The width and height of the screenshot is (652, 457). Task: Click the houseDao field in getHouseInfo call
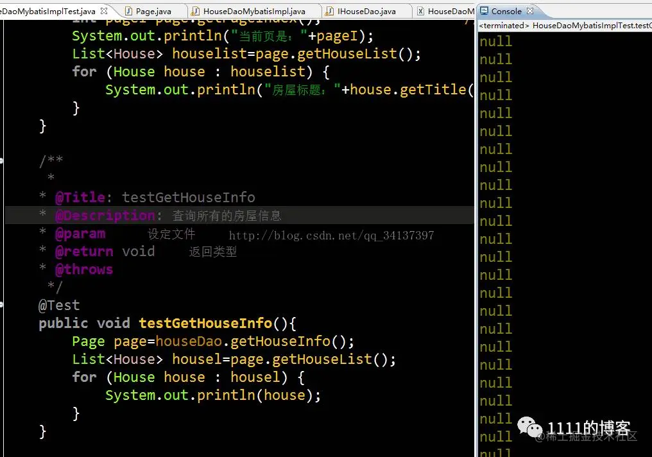tap(189, 341)
